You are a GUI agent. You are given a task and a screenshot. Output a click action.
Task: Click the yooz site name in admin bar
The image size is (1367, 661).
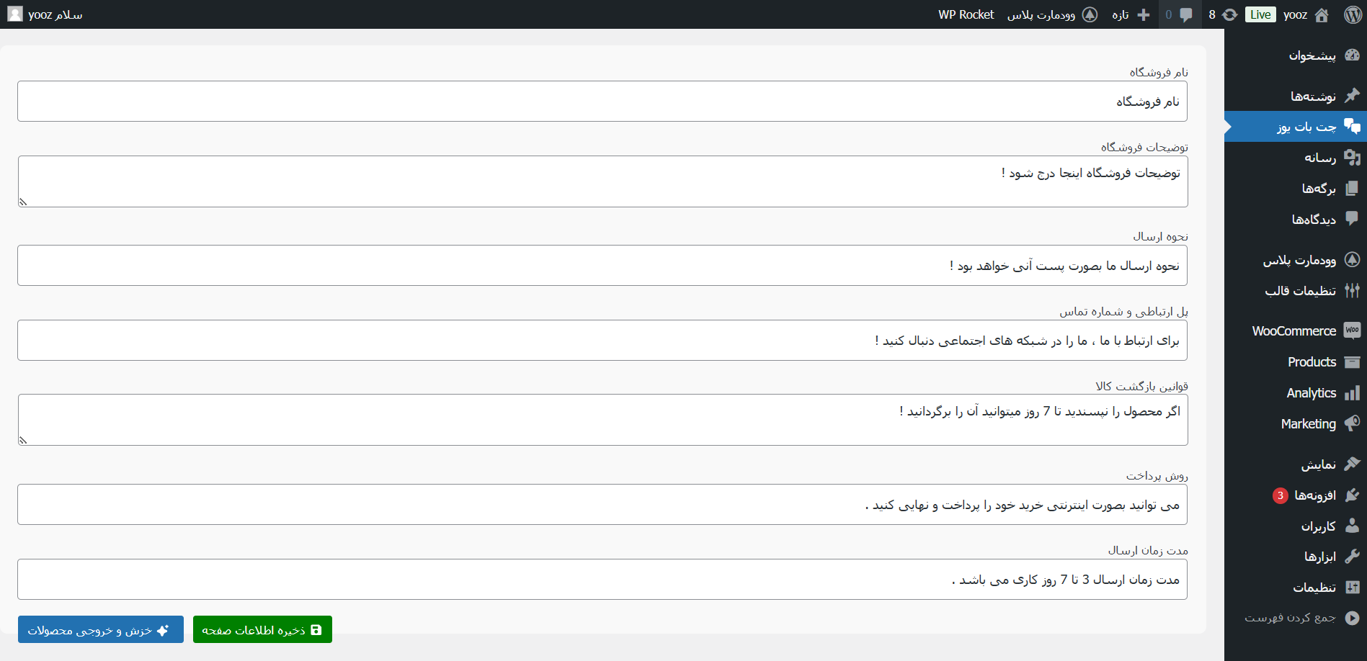coord(1295,14)
